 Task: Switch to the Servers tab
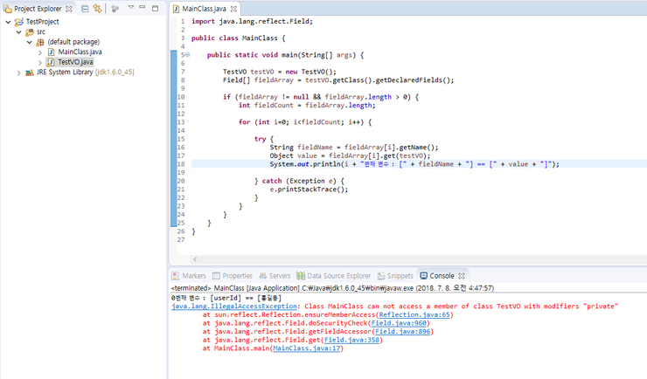click(x=279, y=275)
